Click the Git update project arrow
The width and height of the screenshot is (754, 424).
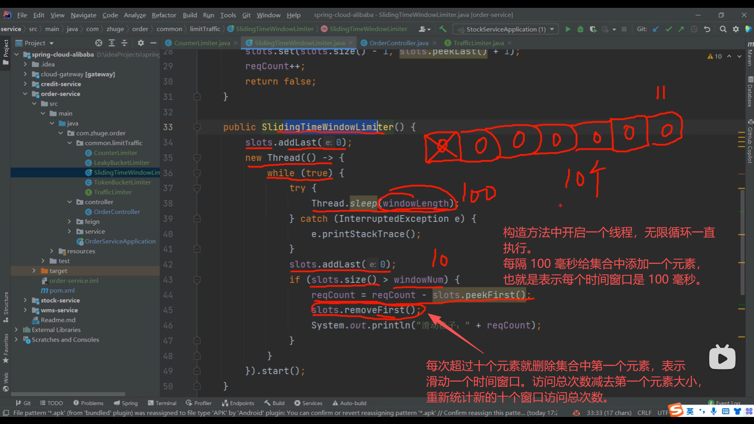(x=655, y=29)
